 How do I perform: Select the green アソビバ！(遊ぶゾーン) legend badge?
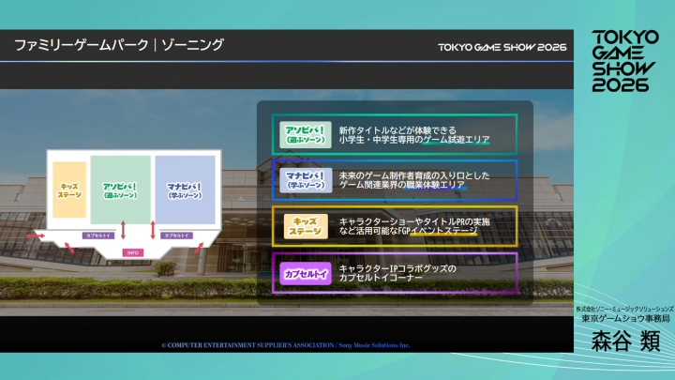coord(306,134)
